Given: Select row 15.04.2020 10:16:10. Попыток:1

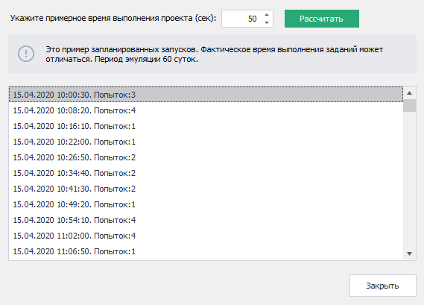Looking at the screenshot, I should click(x=206, y=126).
